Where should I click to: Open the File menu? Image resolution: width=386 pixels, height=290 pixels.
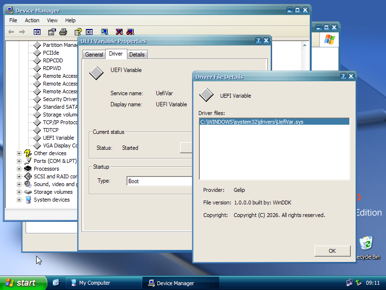coord(13,20)
